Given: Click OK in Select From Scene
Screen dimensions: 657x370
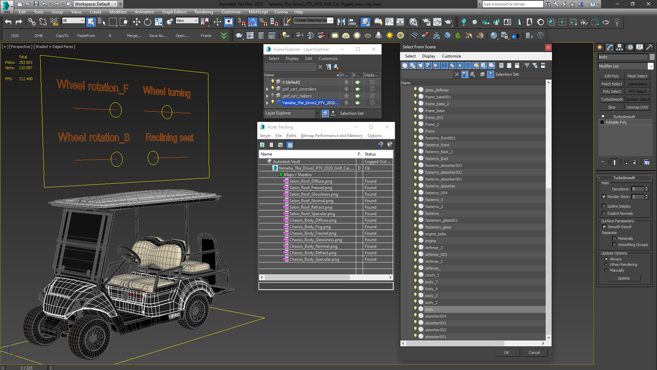Looking at the screenshot, I should (506, 353).
